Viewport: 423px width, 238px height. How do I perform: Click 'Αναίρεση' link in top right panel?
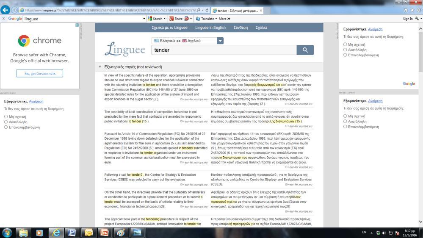(375, 29)
